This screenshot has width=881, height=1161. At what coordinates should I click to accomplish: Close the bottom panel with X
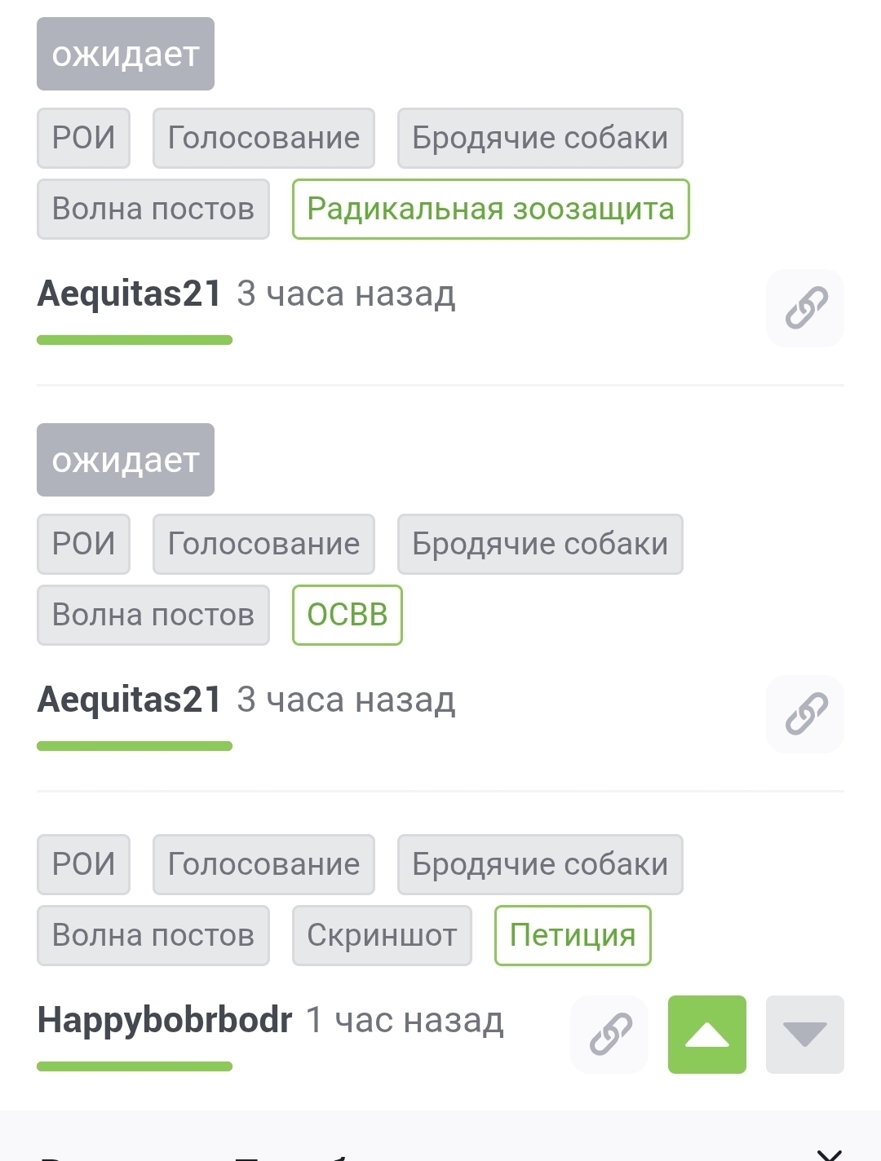(x=829, y=1153)
